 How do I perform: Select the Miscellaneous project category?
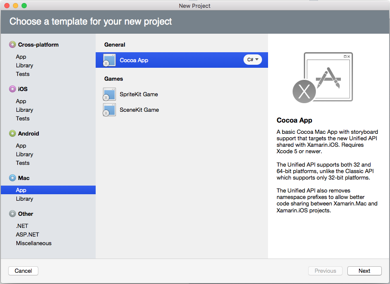tap(34, 243)
